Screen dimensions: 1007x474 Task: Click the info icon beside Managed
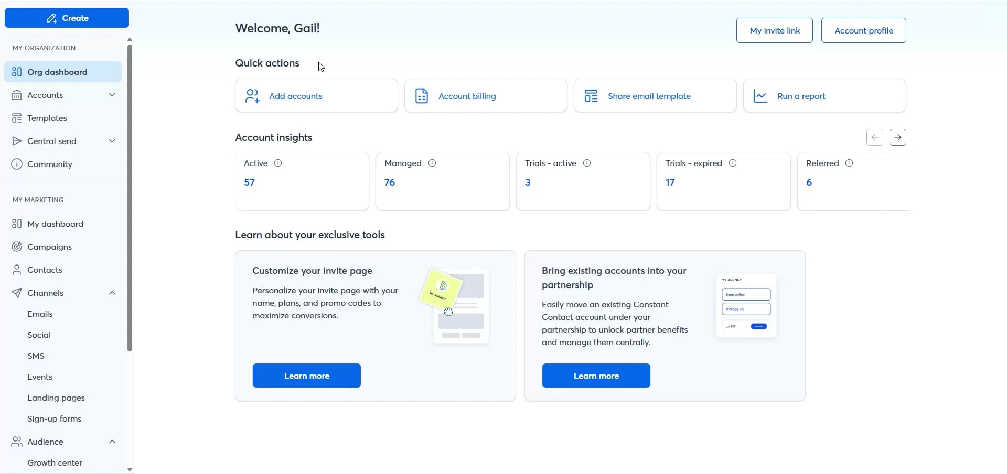point(432,163)
